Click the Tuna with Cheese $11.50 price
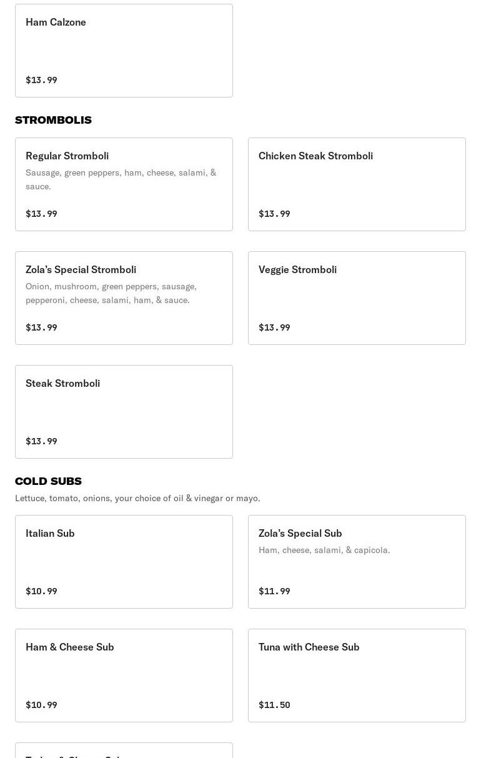The height and width of the screenshot is (758, 481). click(x=274, y=705)
